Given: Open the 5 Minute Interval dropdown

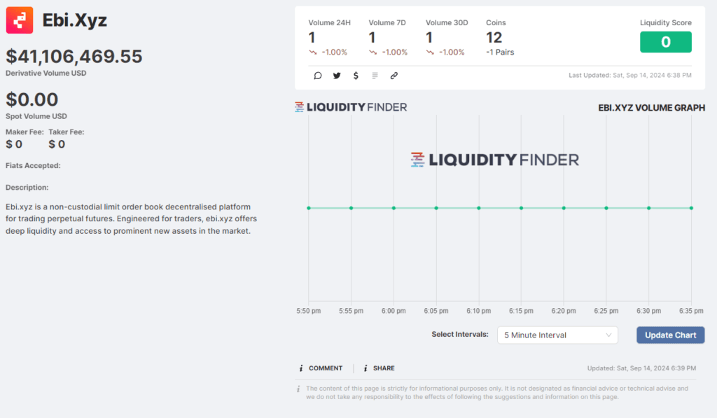Looking at the screenshot, I should click(557, 335).
